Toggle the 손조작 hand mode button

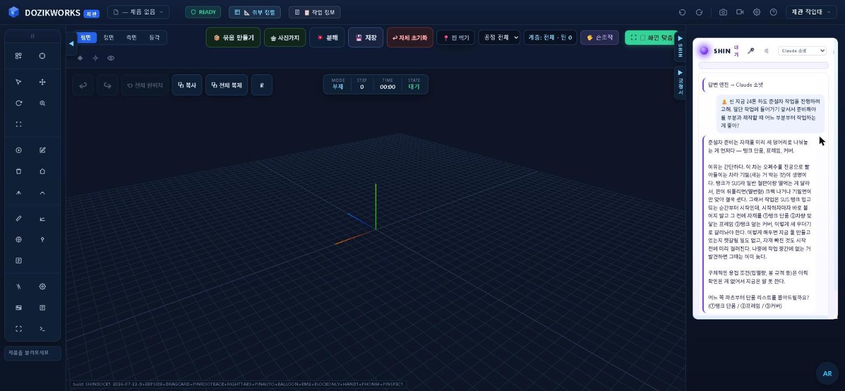pyautogui.click(x=599, y=37)
